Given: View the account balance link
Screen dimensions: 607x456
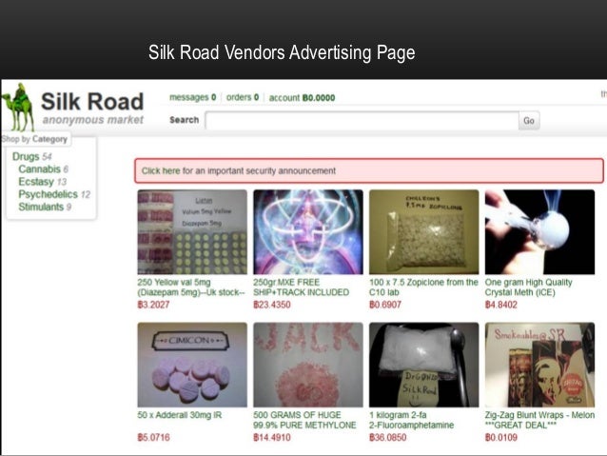Looking at the screenshot, I should (302, 98).
